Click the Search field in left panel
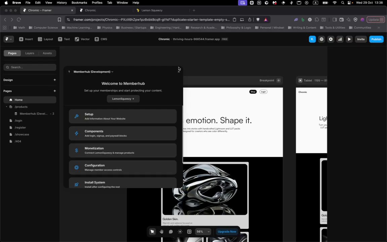The height and width of the screenshot is (242, 387). tap(30, 67)
